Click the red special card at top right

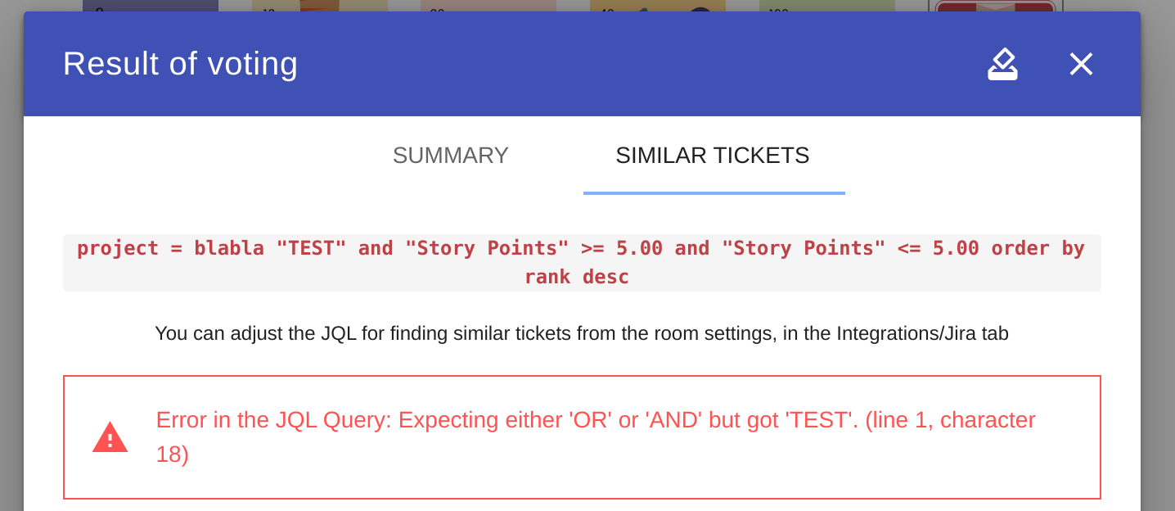[x=995, y=7]
